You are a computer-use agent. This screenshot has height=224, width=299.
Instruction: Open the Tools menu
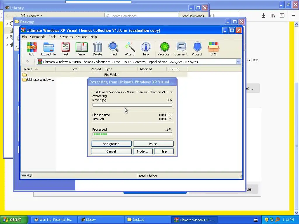53,37
